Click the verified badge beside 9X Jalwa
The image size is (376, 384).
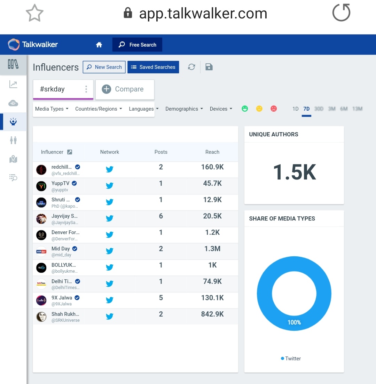pyautogui.click(x=77, y=297)
